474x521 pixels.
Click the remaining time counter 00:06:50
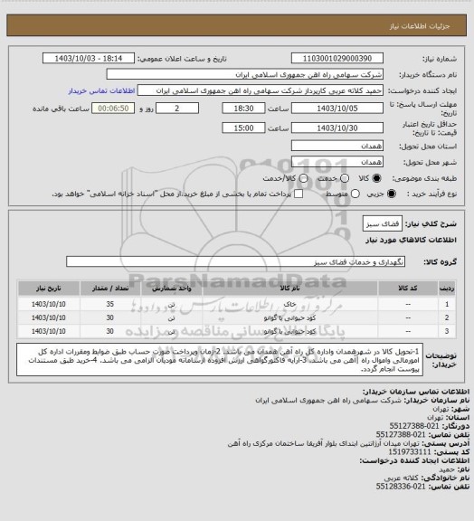tap(113, 109)
